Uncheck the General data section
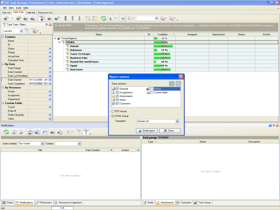This screenshot has height=210, width=280. (x=117, y=89)
